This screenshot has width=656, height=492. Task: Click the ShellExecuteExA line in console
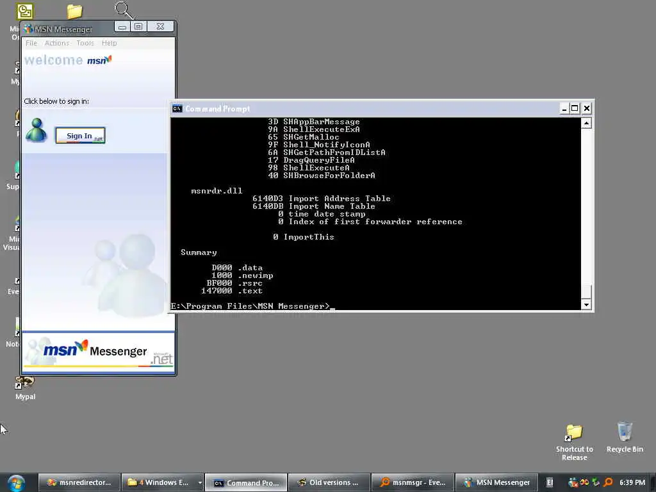314,129
